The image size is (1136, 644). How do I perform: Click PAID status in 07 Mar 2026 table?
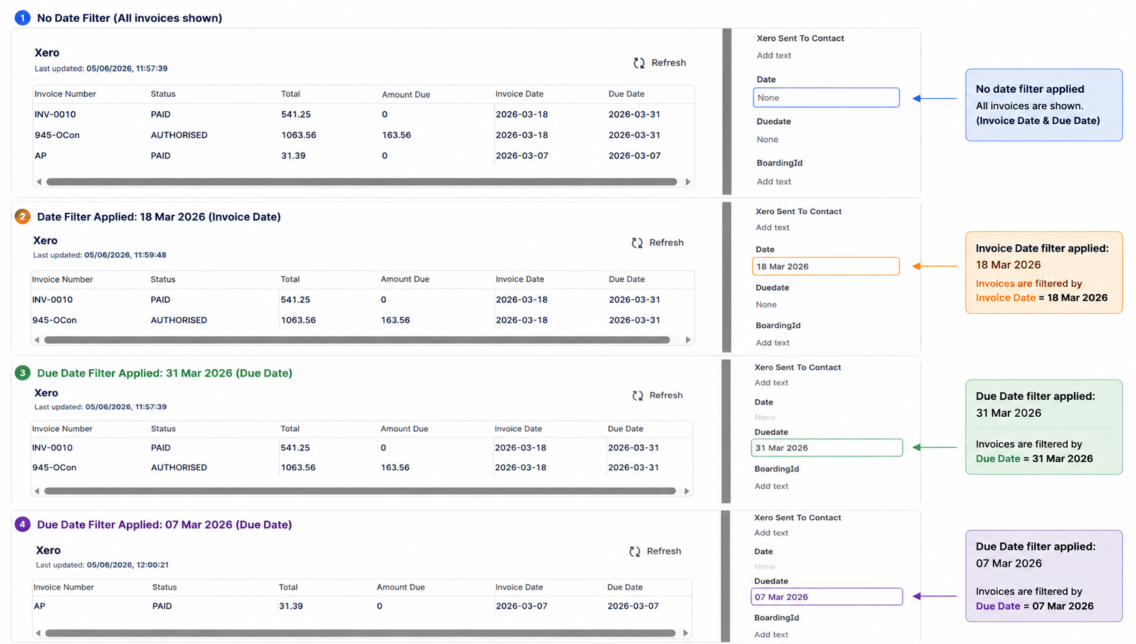162,606
